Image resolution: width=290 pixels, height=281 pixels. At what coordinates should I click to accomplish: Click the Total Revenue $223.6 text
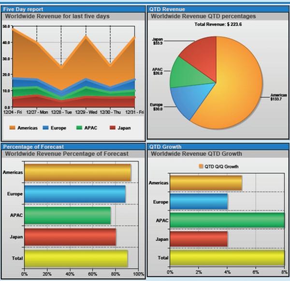(x=214, y=24)
